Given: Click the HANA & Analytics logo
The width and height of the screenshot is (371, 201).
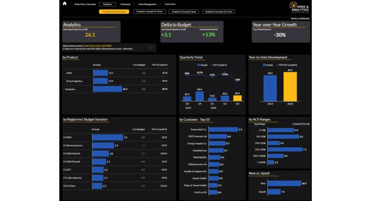Looking at the screenshot, I should point(298,7).
